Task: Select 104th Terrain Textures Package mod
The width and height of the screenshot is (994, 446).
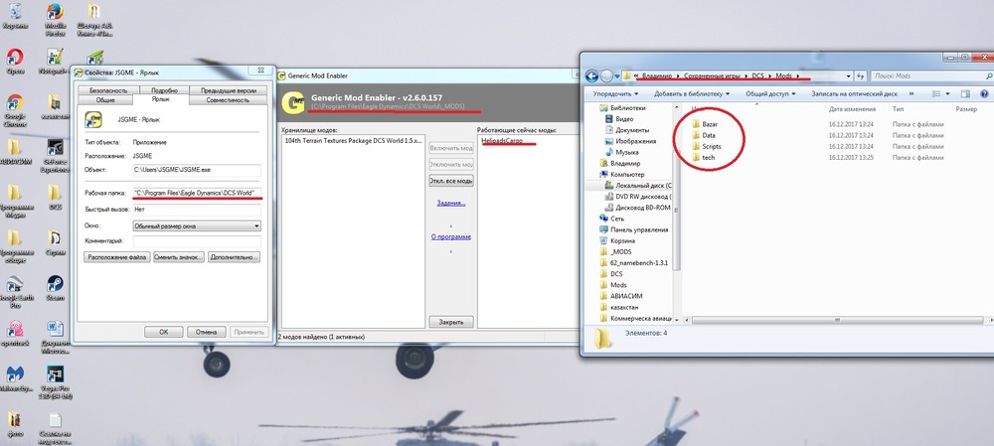Action: [353, 140]
